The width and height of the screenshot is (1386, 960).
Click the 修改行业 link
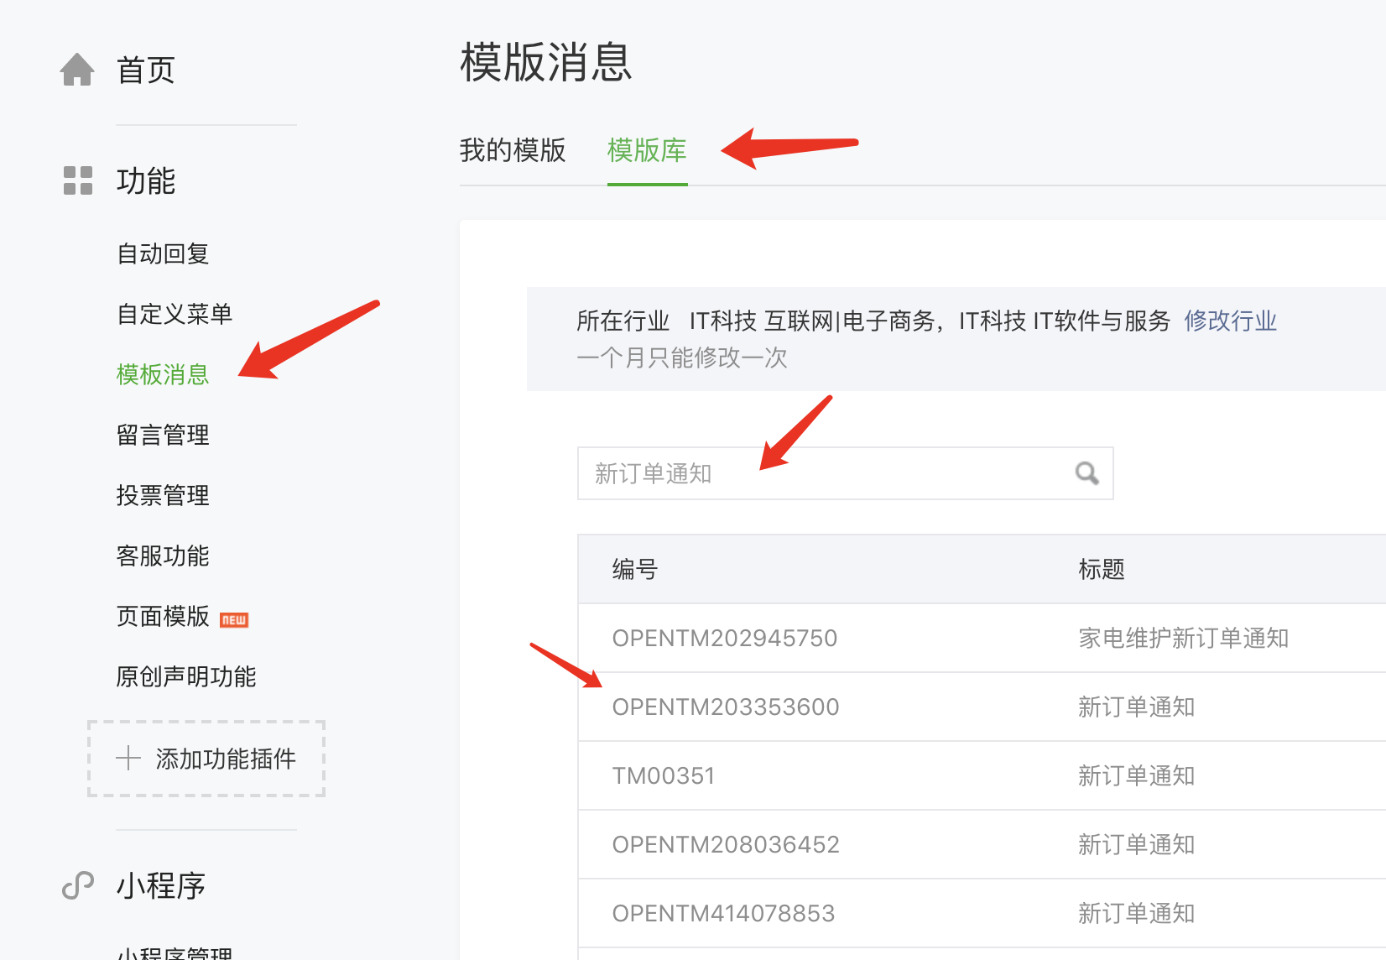(x=1231, y=321)
